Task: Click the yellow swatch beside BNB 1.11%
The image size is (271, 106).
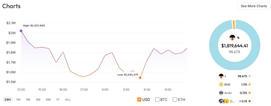Action: [x=250, y=84]
